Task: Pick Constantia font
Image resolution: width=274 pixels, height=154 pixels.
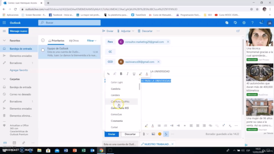Action: click(x=122, y=121)
